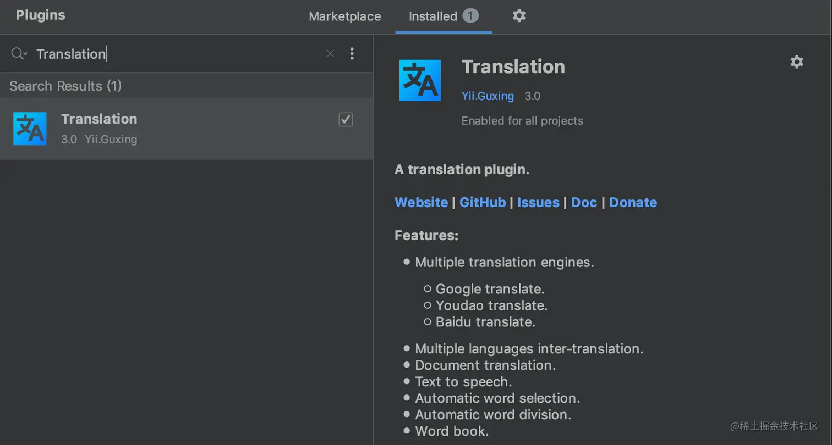The width and height of the screenshot is (832, 445).
Task: Click 'Word book.' feature text
Action: [x=452, y=431]
